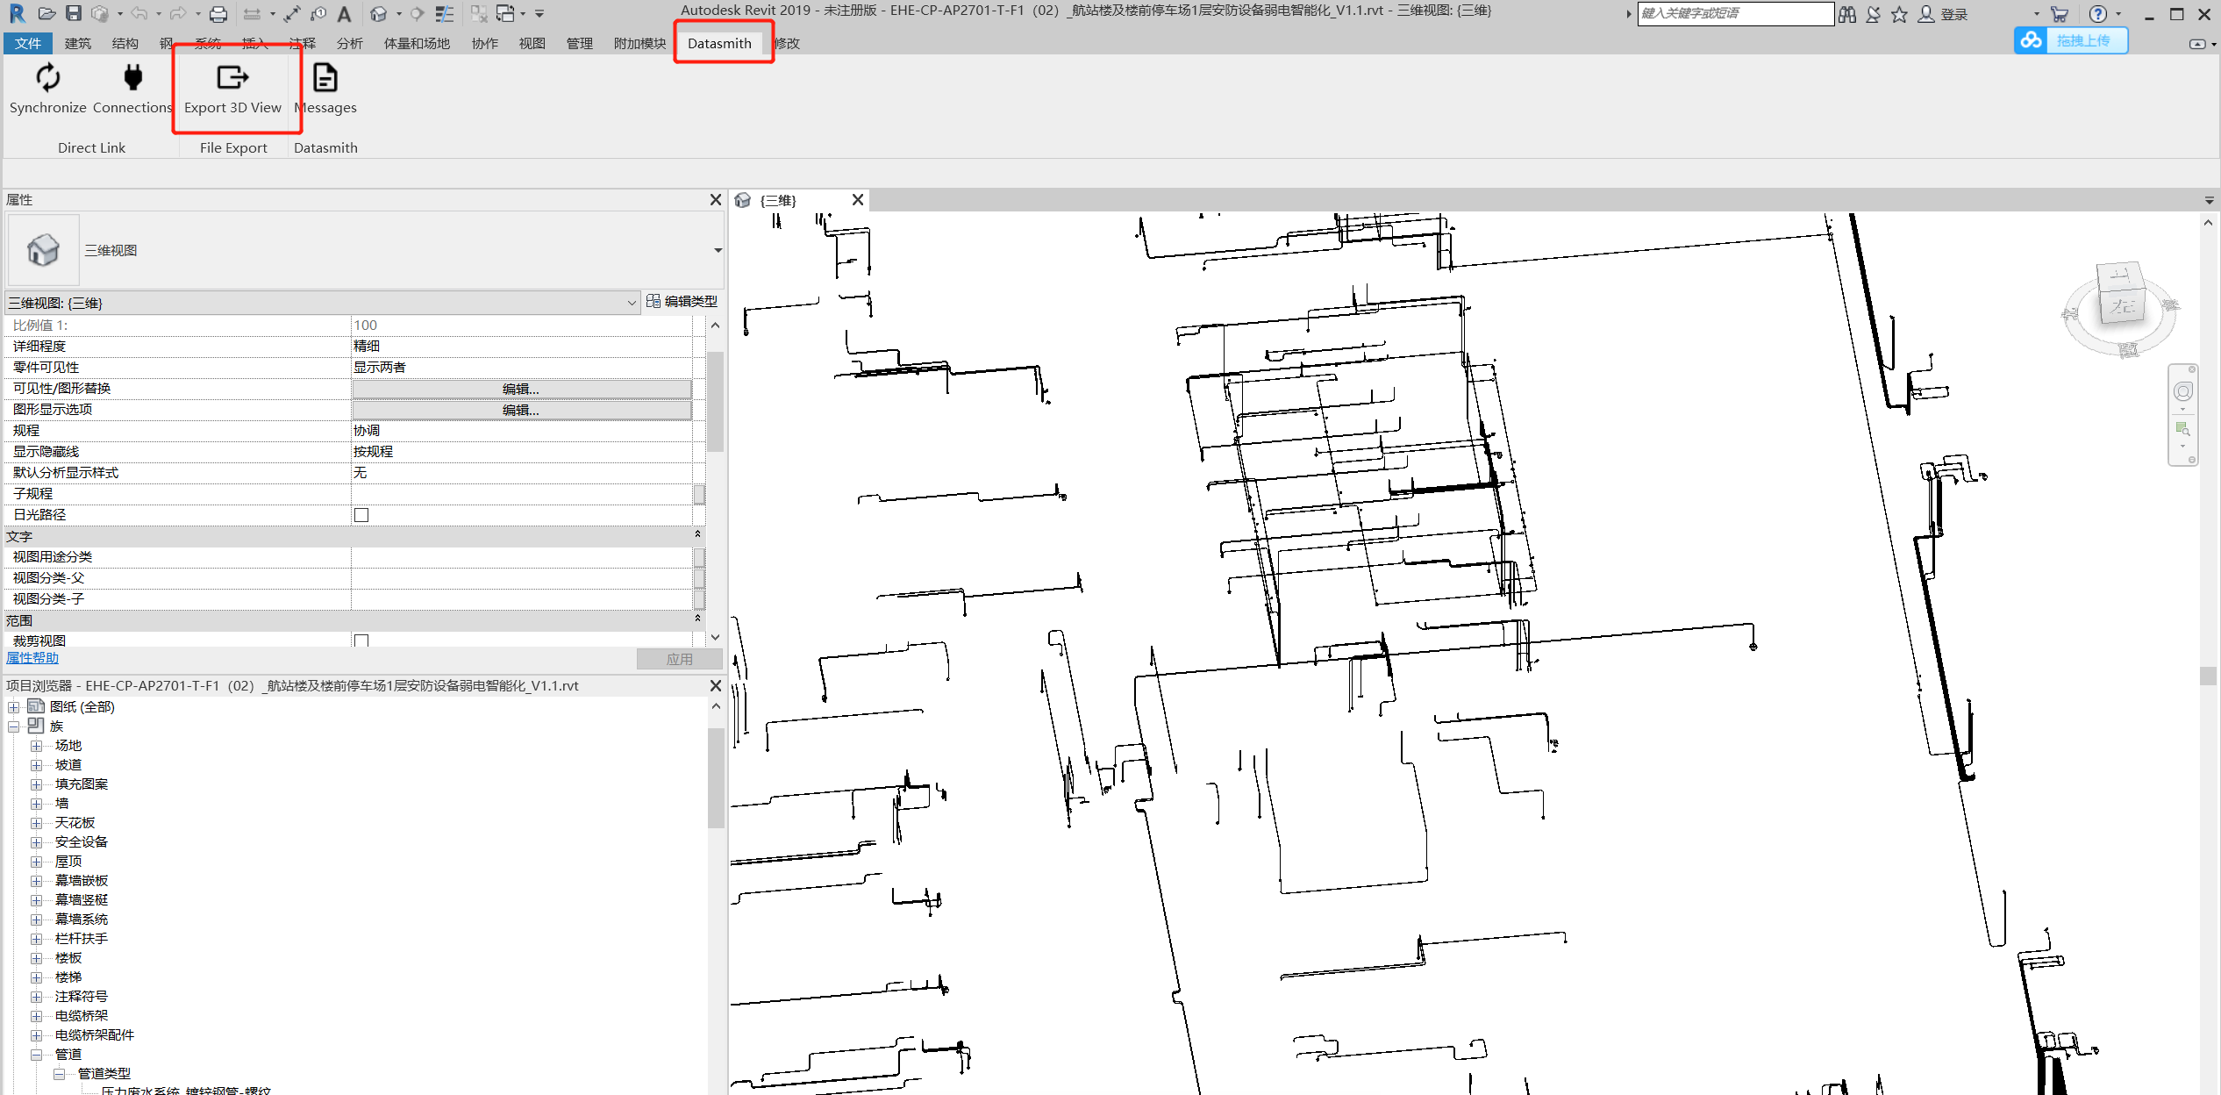Click the Zoom Region icon on navigation bar
This screenshot has height=1095, width=2221.
[2183, 430]
